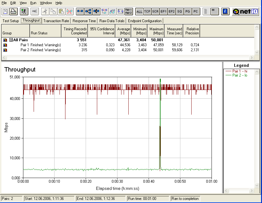Click the Run test runner icon

tap(24, 11)
